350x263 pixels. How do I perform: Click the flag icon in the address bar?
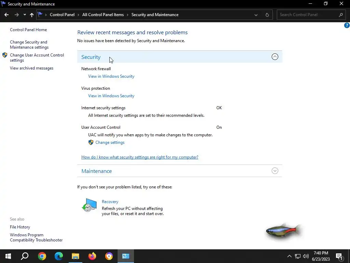click(40, 14)
